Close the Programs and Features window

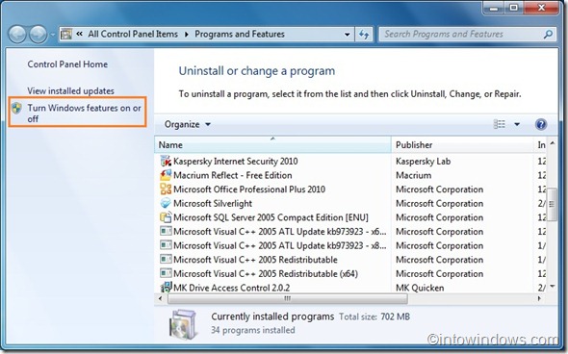541,8
